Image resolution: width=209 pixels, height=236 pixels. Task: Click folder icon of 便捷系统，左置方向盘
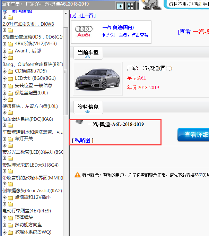click(10, 100)
